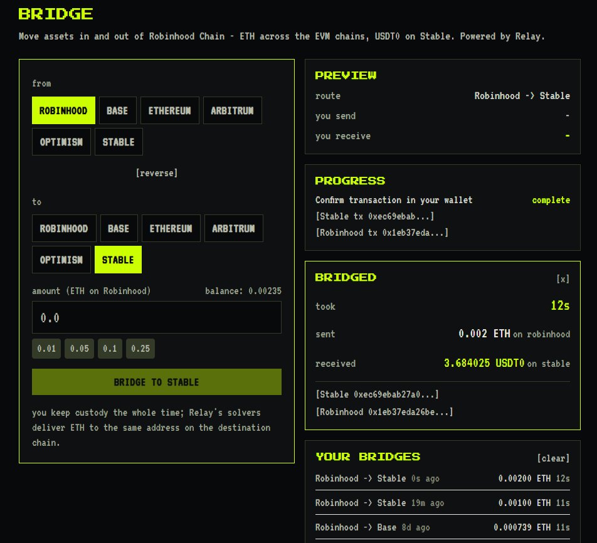Viewport: 597px width, 543px height.
Task: Dismiss the Bridged panel with [x]
Action: click(563, 279)
